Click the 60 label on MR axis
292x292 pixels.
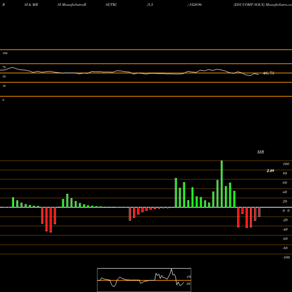(285, 183)
